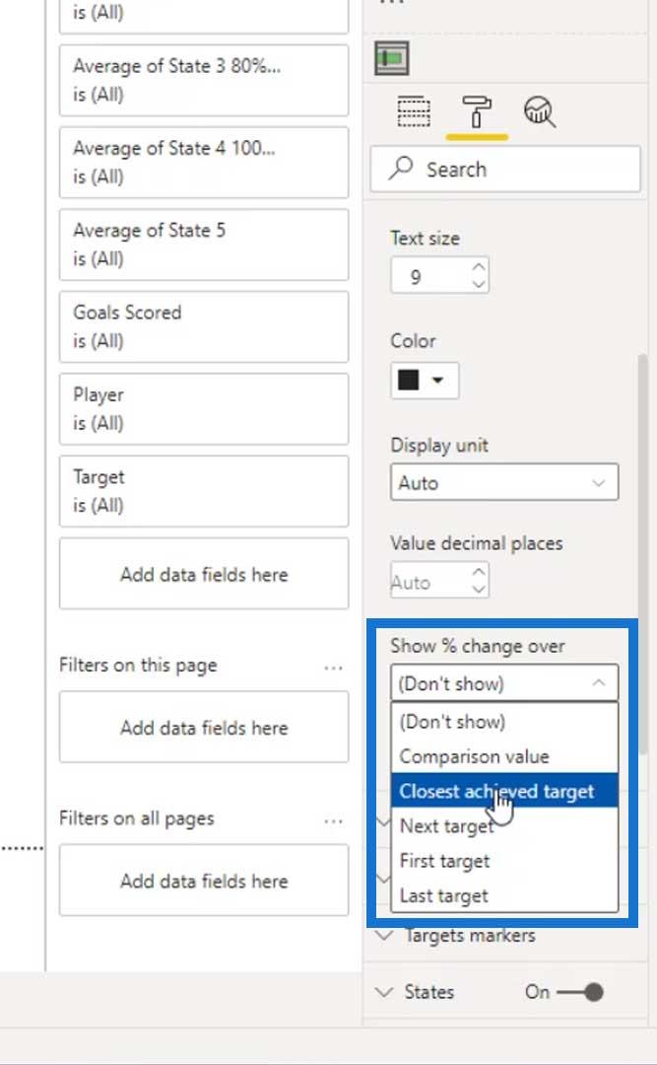The image size is (657, 1065).
Task: Open the black Color swatch picker
Action: pos(425,381)
